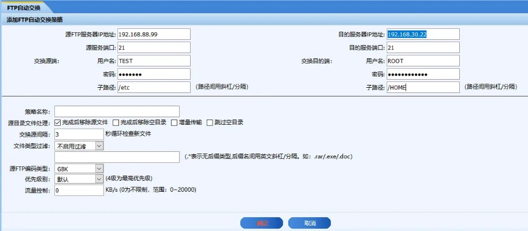Click the 目的服务器IP地址 input field
Image resolution: width=528 pixels, height=231 pixels.
point(423,35)
